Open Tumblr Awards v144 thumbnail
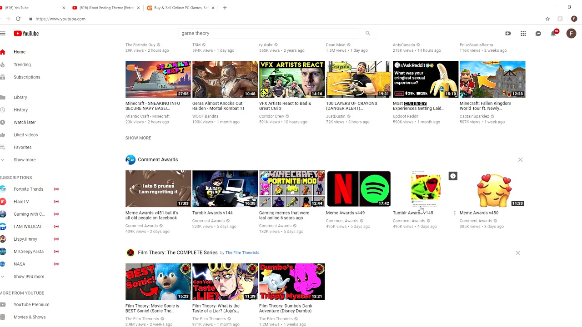582x327 pixels. (x=225, y=188)
